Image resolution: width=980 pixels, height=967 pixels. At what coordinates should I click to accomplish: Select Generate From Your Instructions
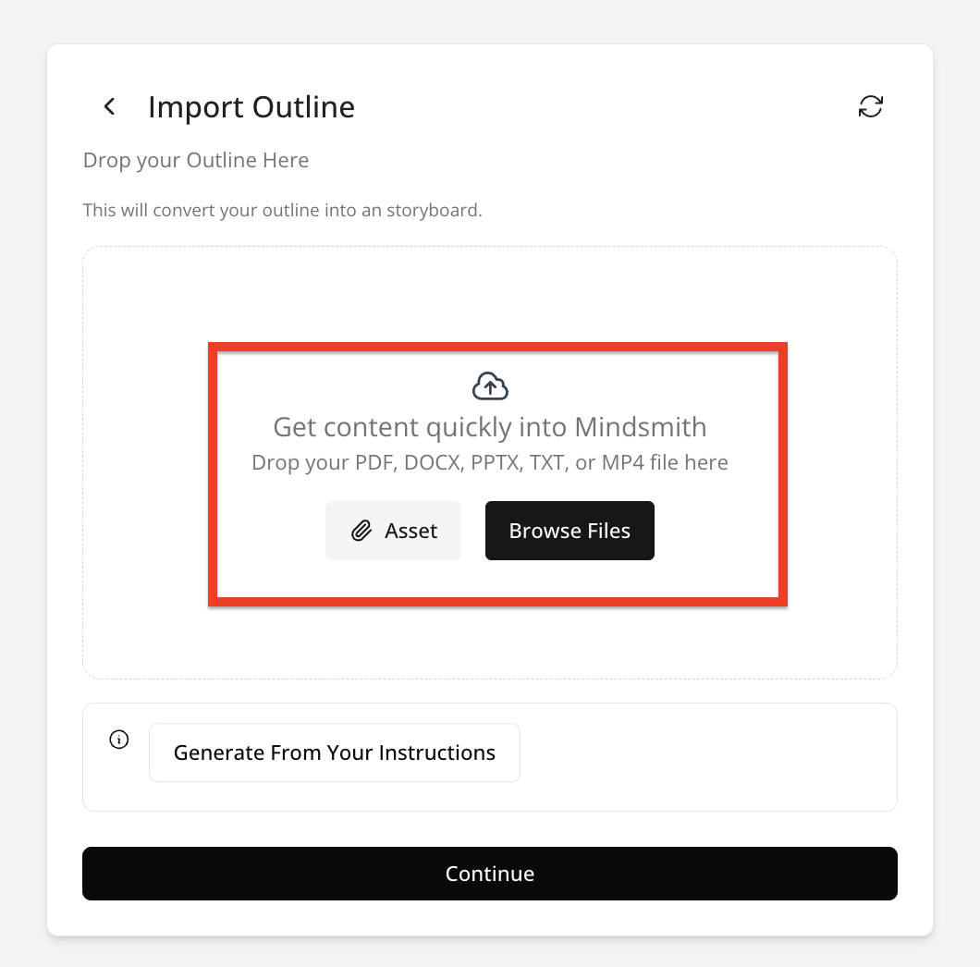pyautogui.click(x=334, y=753)
